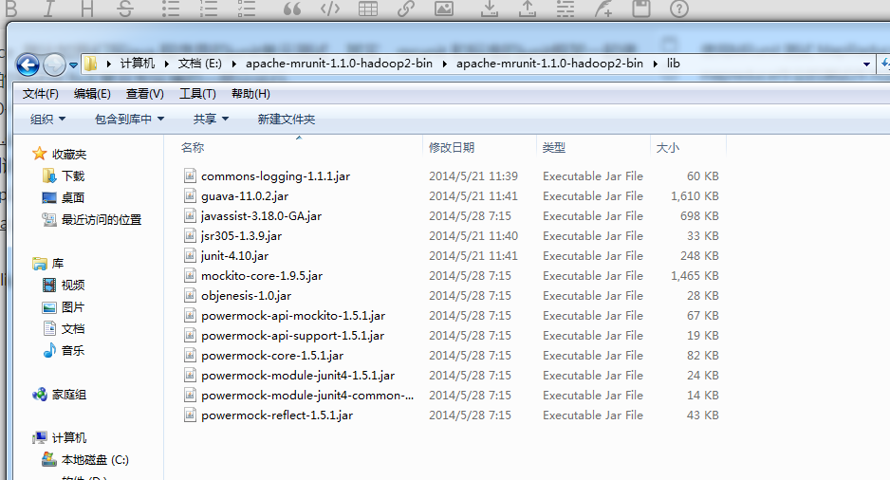Click the save disk icon in editor toolbar

tap(641, 9)
